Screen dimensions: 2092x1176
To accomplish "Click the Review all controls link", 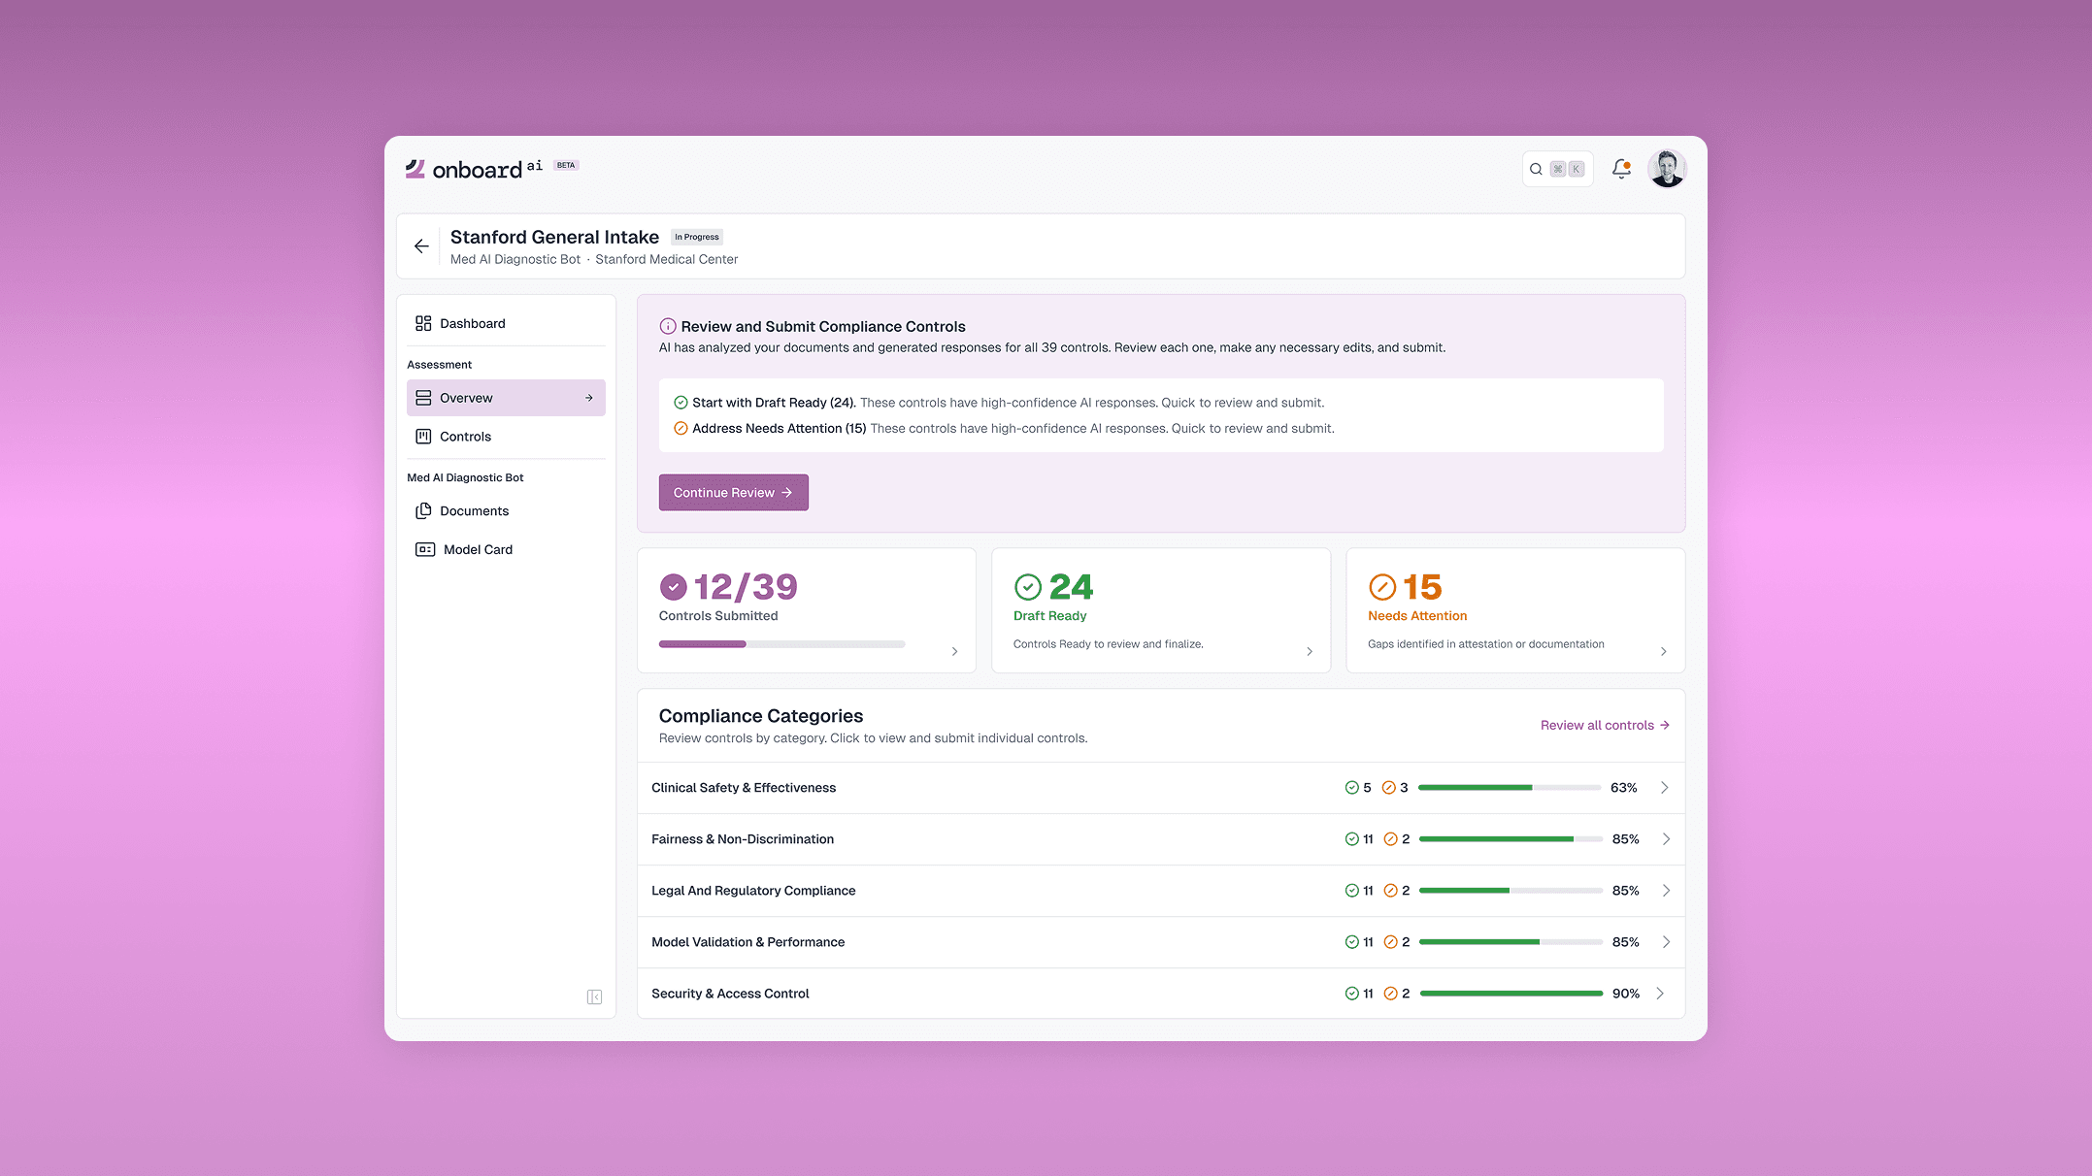I will (x=1604, y=725).
